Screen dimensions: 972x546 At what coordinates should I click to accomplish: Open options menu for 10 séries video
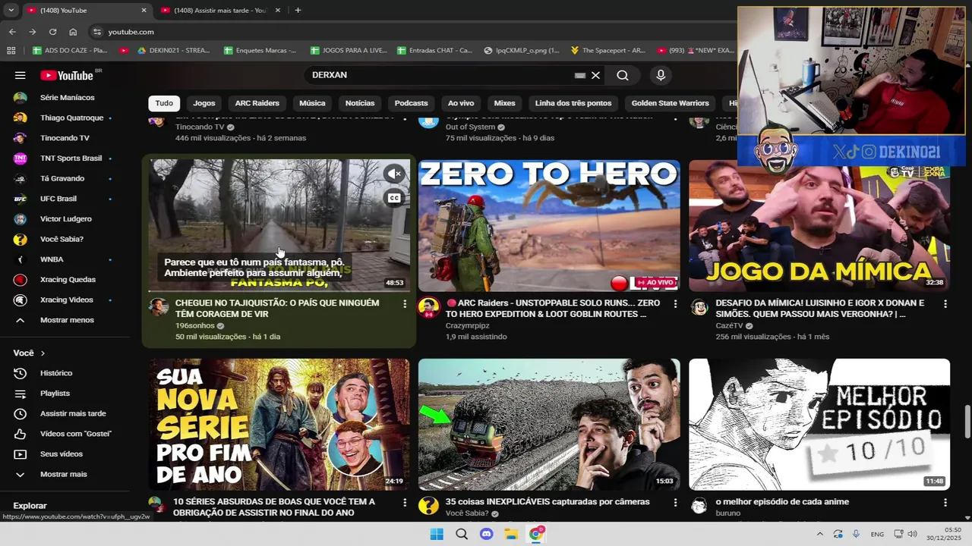[404, 502]
